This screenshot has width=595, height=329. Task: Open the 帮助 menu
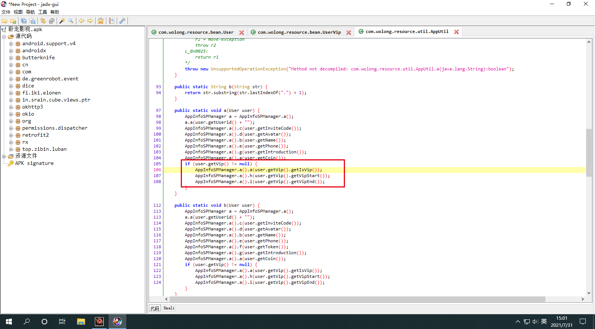55,12
